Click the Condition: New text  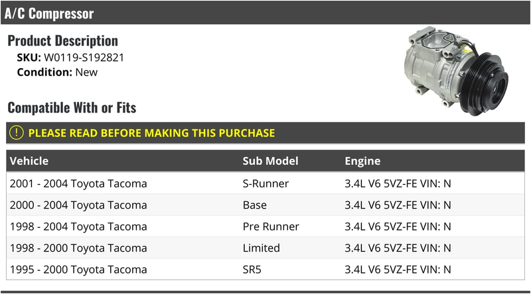(57, 72)
